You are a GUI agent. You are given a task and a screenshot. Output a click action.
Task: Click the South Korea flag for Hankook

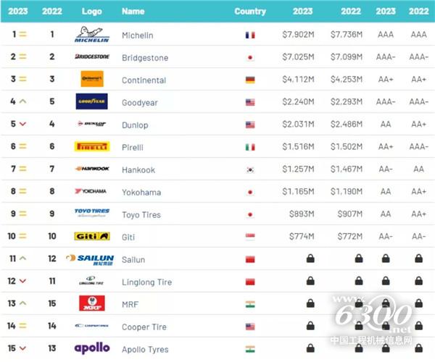point(250,169)
